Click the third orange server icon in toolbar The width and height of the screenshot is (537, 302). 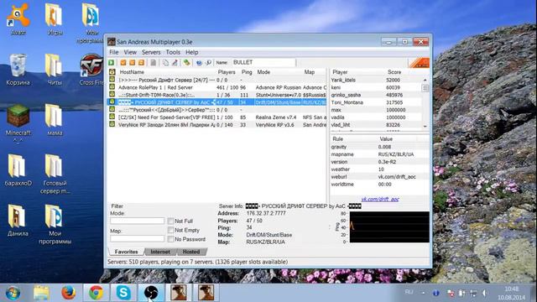pyautogui.click(x=141, y=62)
